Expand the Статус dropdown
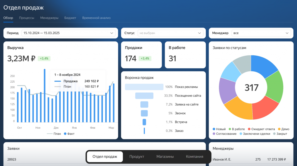 coord(171,33)
